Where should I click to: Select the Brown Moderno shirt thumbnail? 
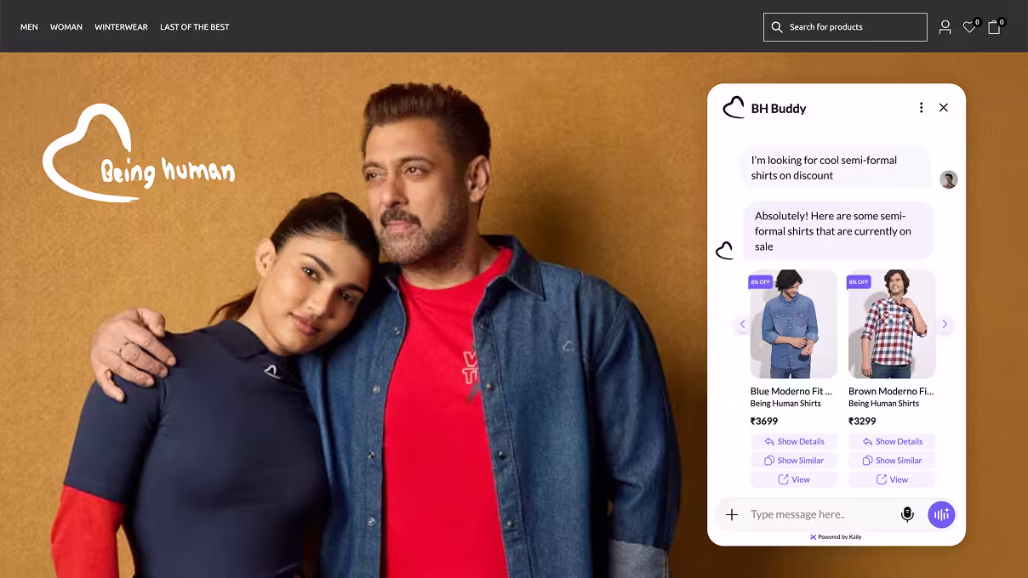(x=892, y=325)
